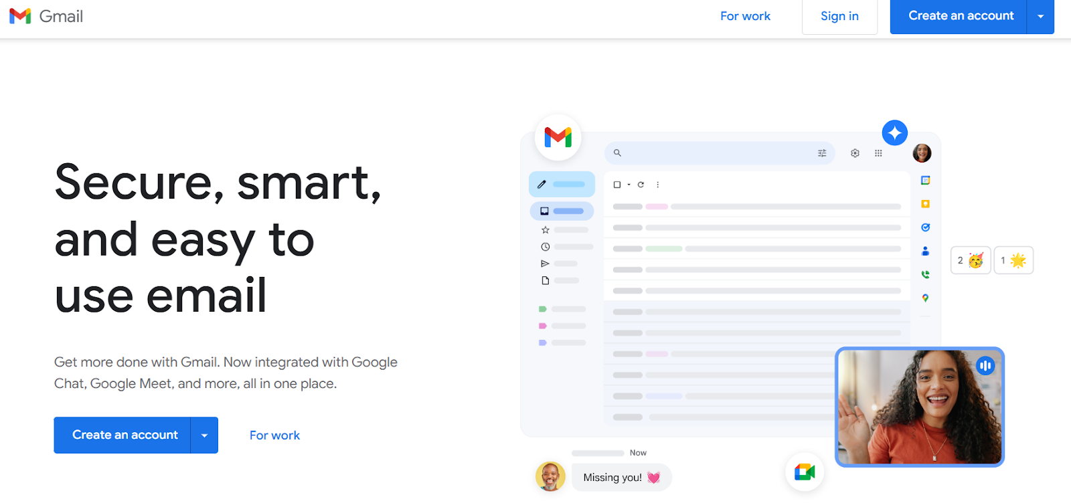
Task: Open the Google apps grid icon
Action: (x=878, y=153)
